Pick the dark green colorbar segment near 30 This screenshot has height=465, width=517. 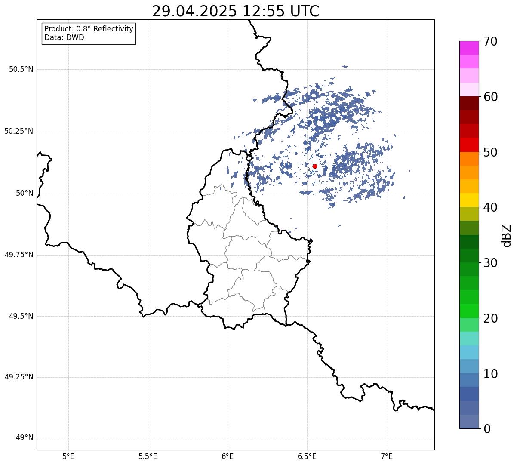[x=469, y=256]
